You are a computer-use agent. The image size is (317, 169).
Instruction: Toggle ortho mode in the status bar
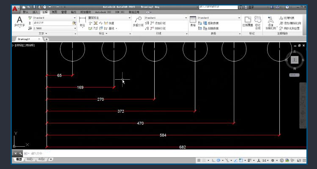213,161
